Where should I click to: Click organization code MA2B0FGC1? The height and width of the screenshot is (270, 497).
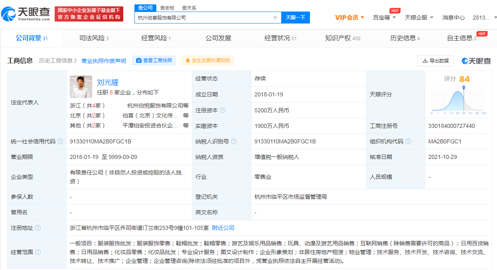coord(445,141)
